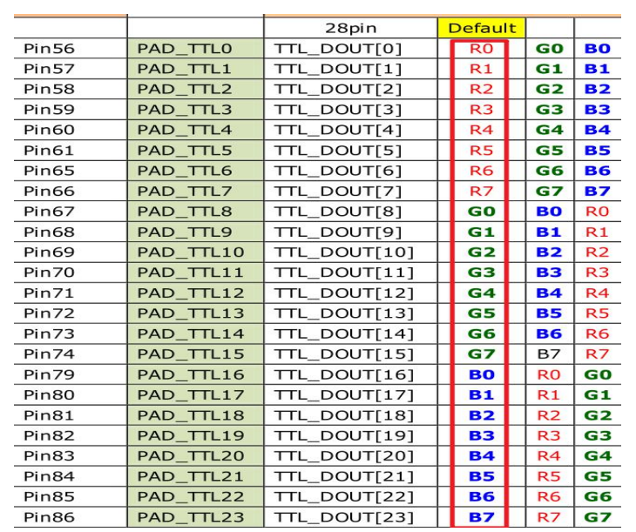The width and height of the screenshot is (636, 532).
Task: Select the Pin74 cell
Action: (x=71, y=354)
